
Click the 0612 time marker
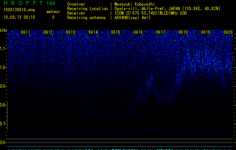(x=48, y=32)
